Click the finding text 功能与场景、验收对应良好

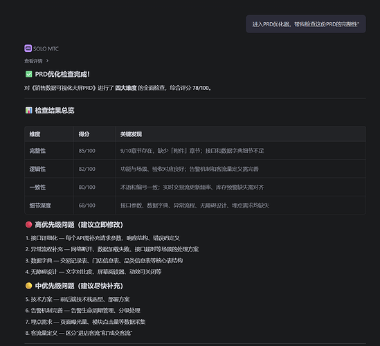coord(189,169)
